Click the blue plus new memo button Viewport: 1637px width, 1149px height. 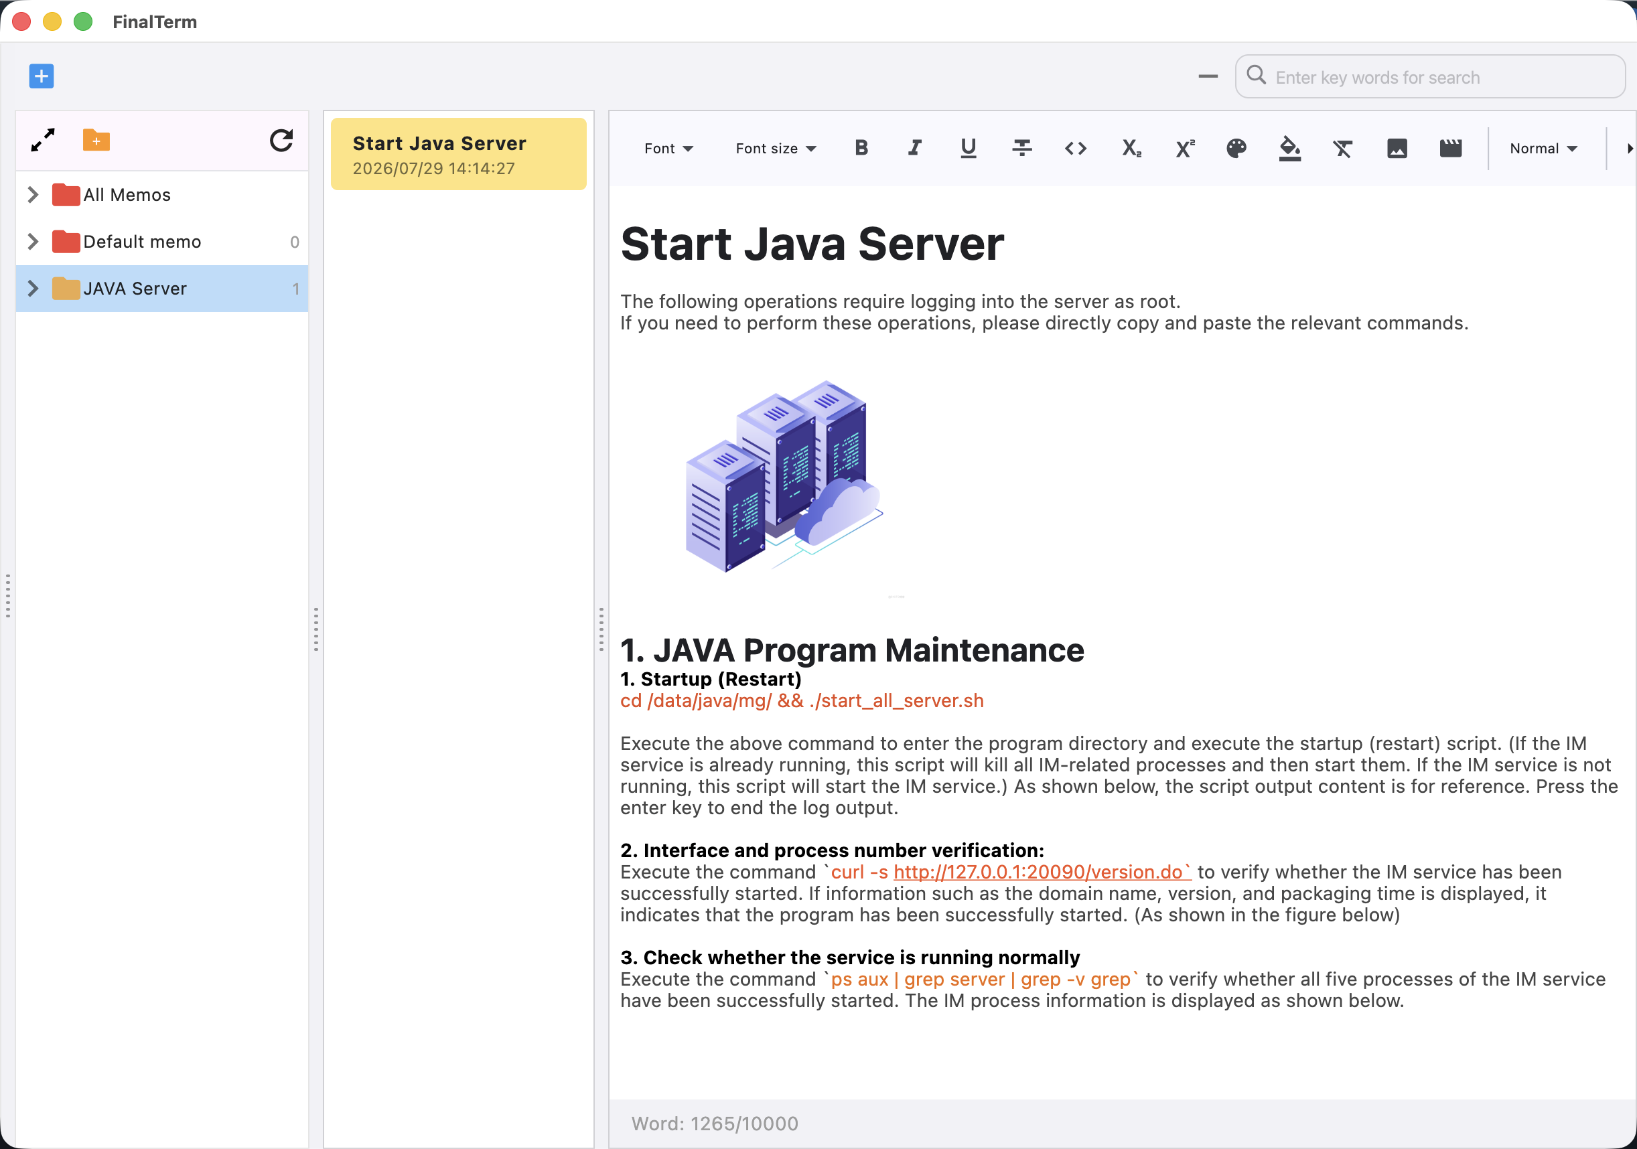point(42,76)
